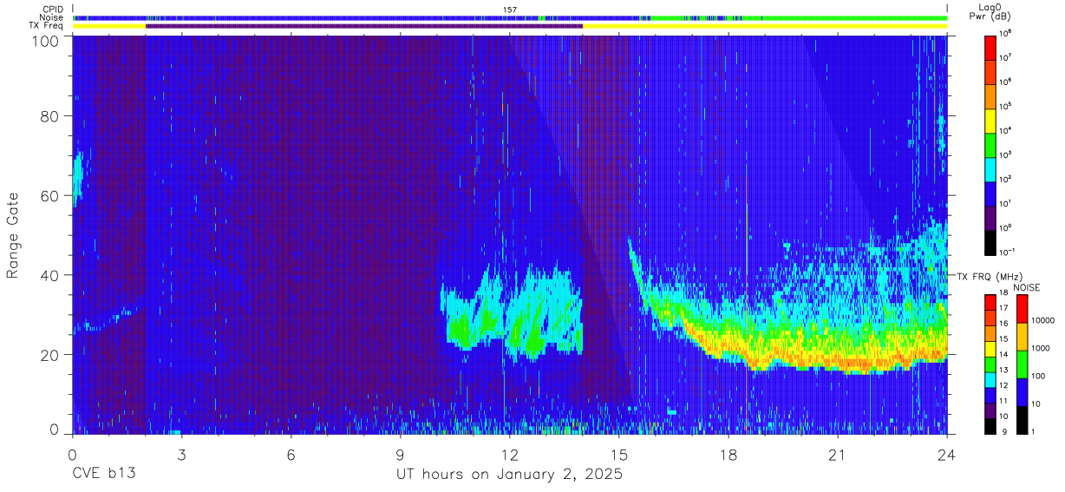Click the '40' range gate axis label
The height and width of the screenshot is (492, 1065).
pos(51,275)
